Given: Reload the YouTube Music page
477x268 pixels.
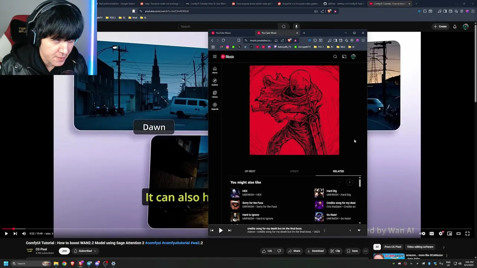Looking at the screenshot, I should (223, 40).
